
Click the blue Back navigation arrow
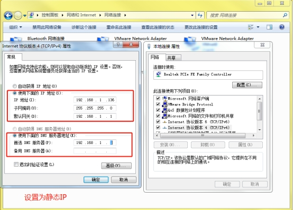tap(8, 15)
